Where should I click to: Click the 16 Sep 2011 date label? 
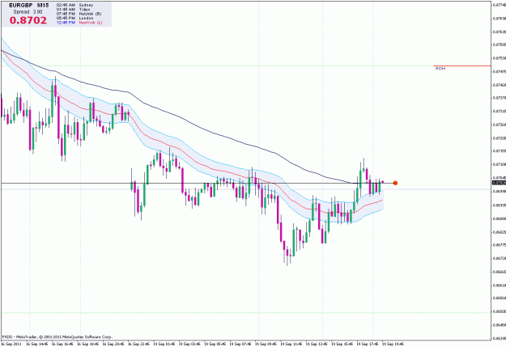point(11,344)
